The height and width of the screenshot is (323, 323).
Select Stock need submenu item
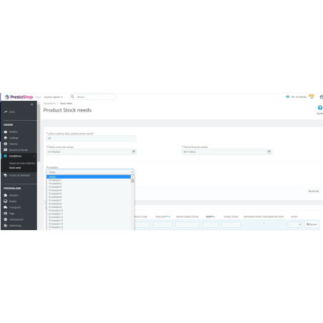coord(15,168)
